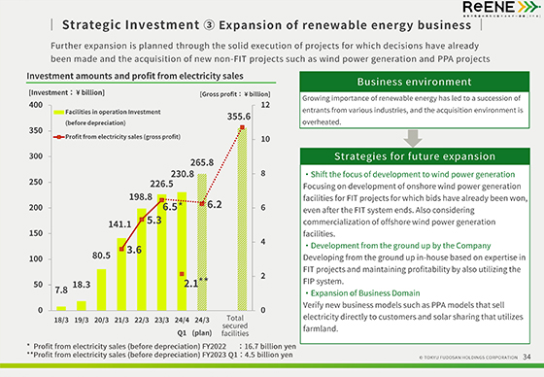Click the 265.8 value label
The height and width of the screenshot is (377, 544).
click(x=202, y=162)
